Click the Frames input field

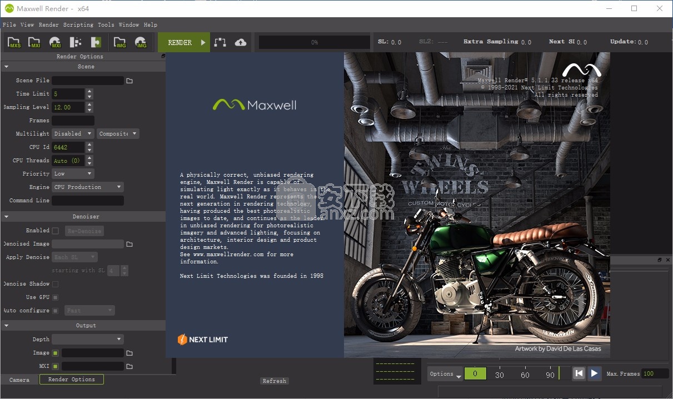(x=73, y=121)
